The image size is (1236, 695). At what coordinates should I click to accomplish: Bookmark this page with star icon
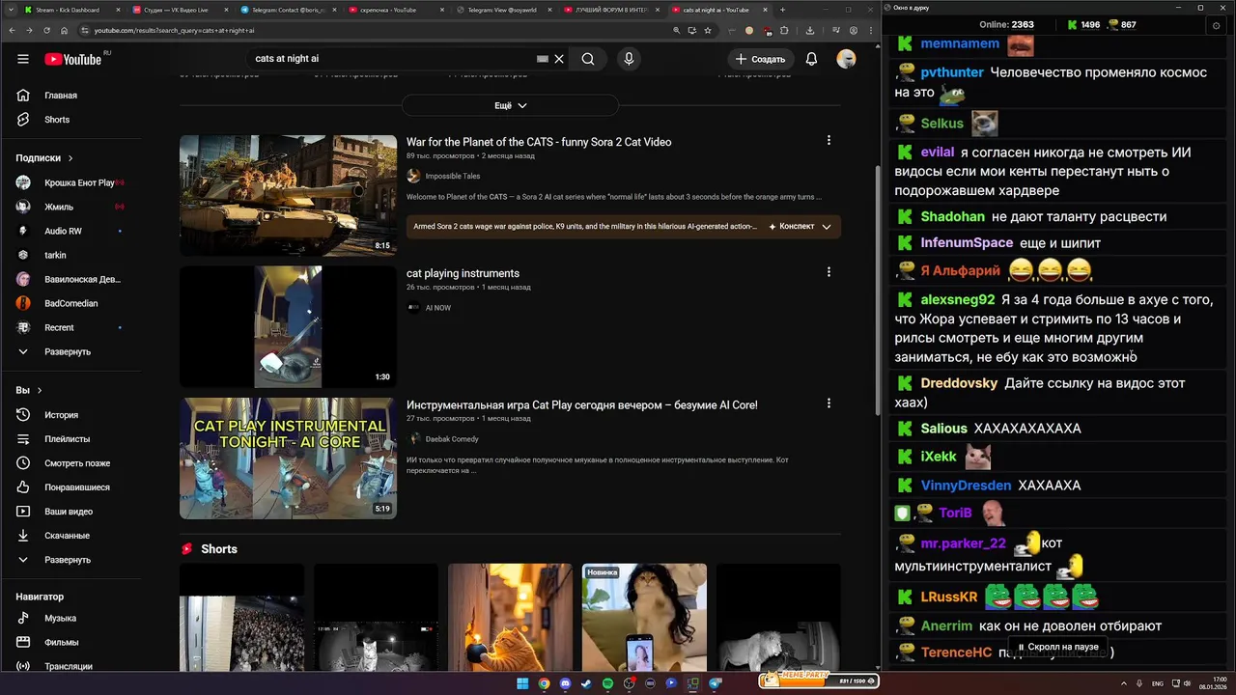708,31
